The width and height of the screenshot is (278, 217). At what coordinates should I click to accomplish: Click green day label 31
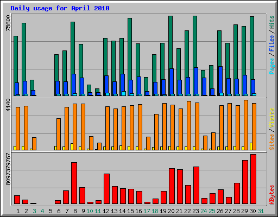(x=261, y=211)
